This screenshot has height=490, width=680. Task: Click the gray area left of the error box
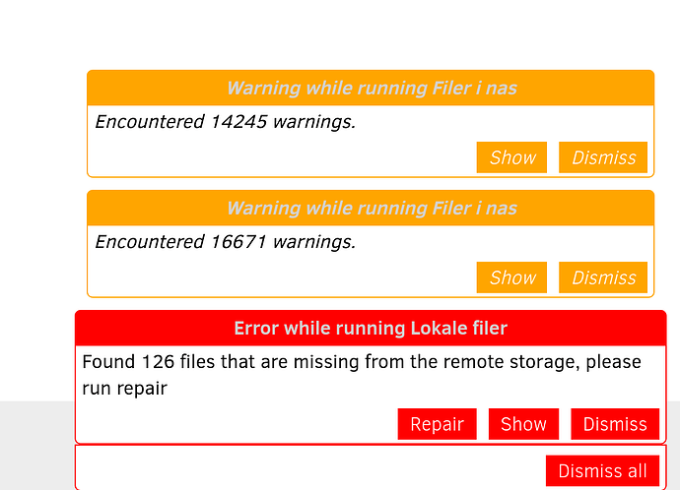tap(35, 445)
